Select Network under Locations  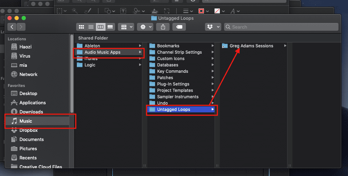tap(28, 74)
